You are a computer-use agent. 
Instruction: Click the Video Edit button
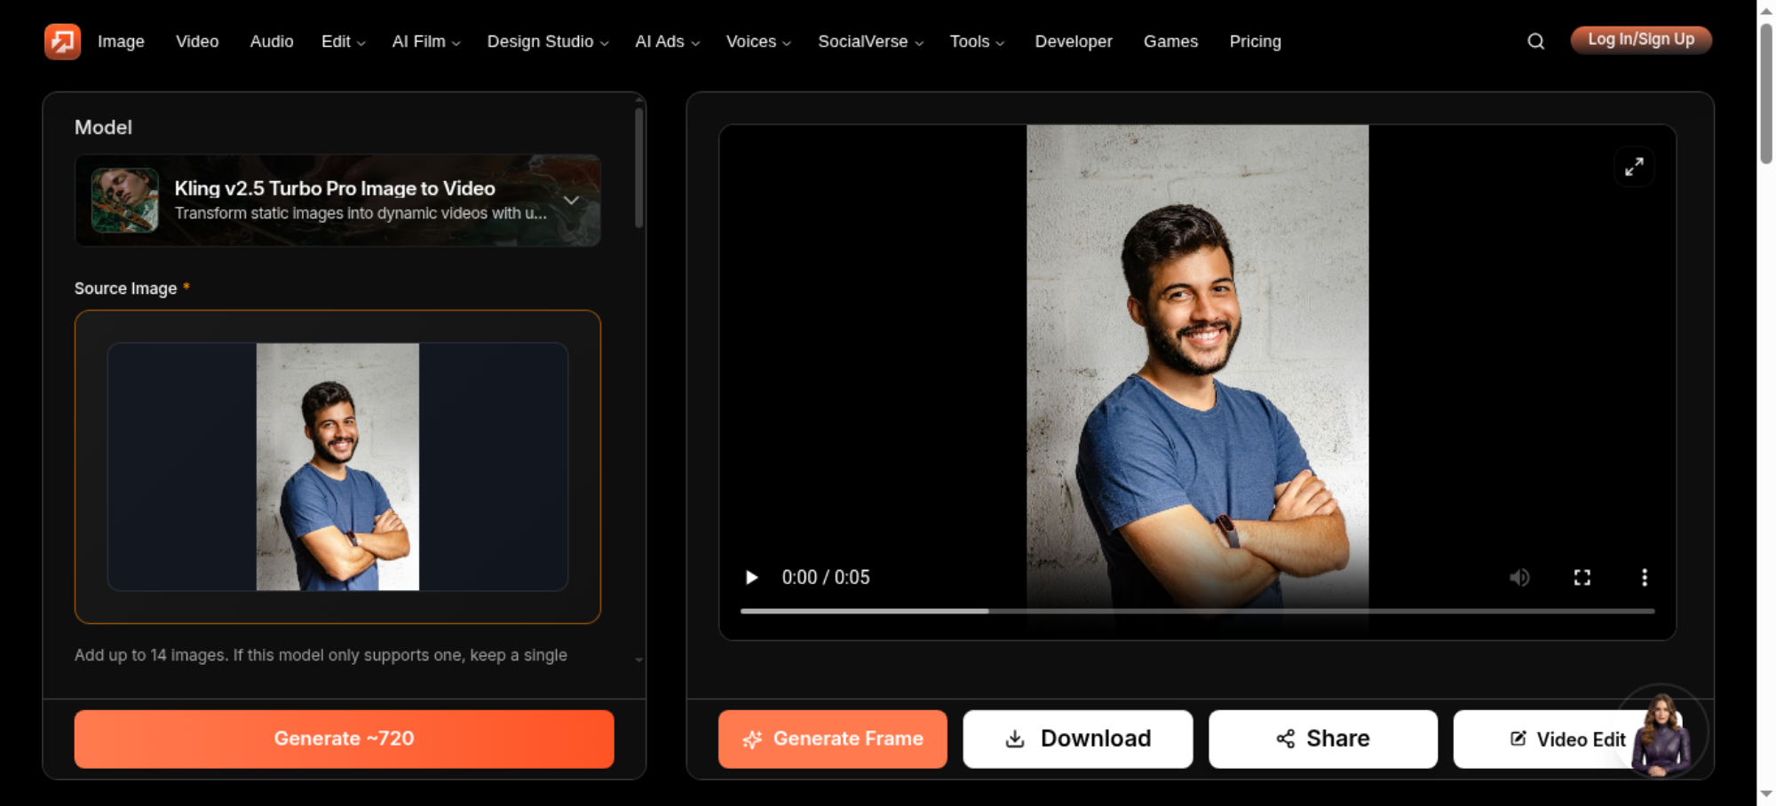point(1567,739)
